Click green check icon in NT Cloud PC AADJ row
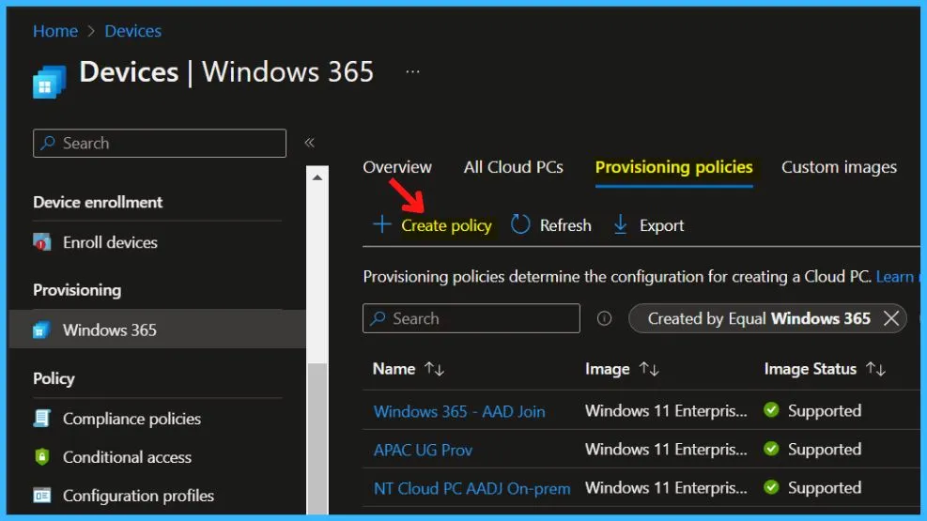This screenshot has width=927, height=521. [771, 487]
